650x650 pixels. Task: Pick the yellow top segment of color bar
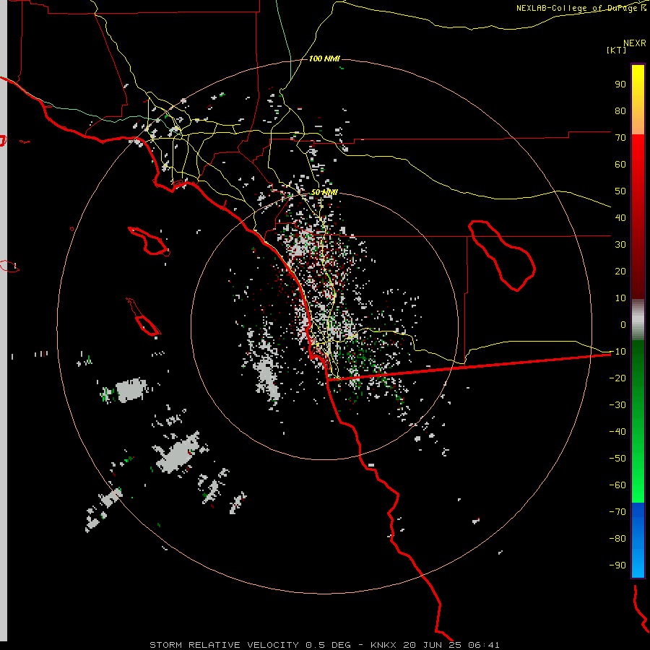(x=638, y=100)
